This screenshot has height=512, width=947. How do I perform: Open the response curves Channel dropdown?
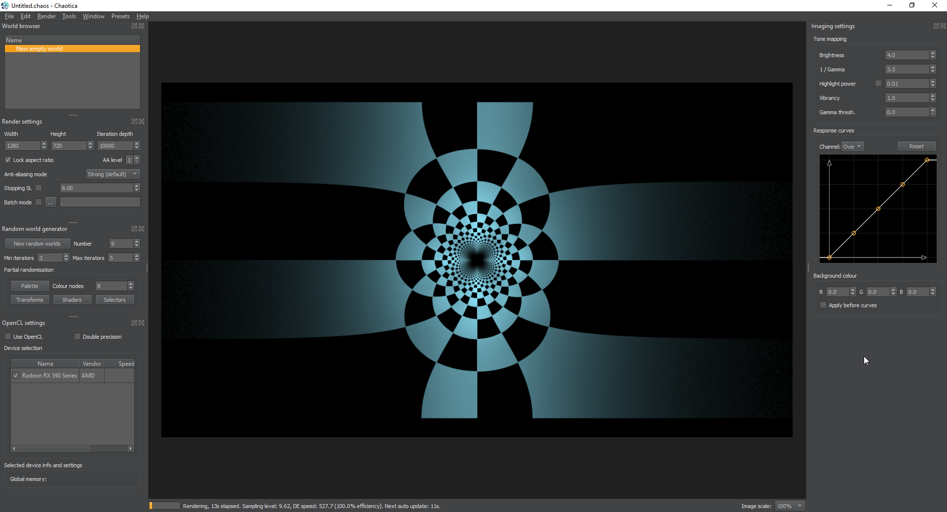(x=852, y=147)
